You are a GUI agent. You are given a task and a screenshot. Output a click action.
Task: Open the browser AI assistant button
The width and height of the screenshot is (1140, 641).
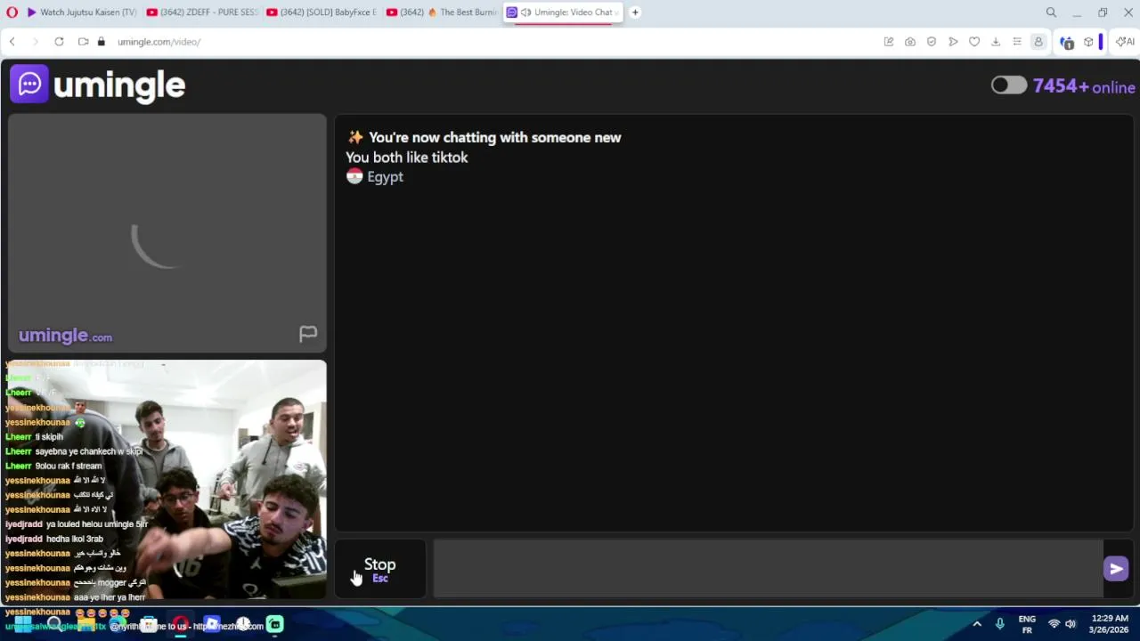tap(1125, 42)
